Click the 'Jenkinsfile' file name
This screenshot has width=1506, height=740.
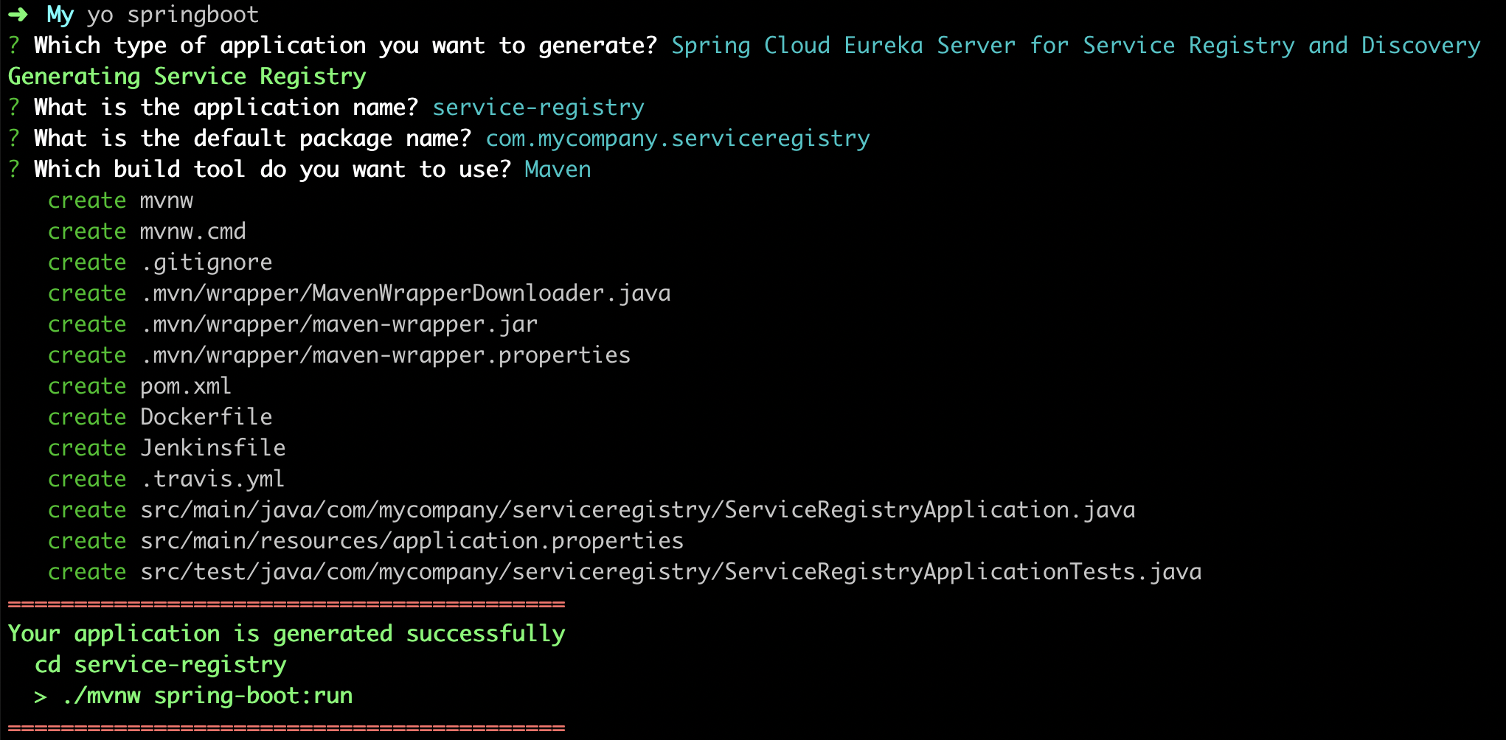pyautogui.click(x=213, y=447)
